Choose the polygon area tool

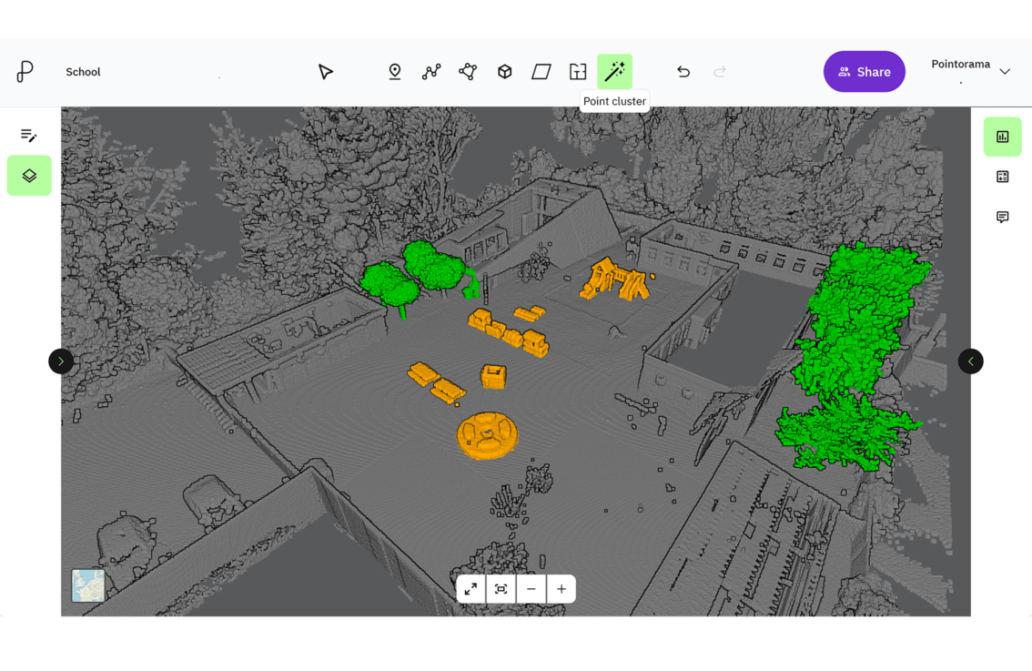click(468, 72)
